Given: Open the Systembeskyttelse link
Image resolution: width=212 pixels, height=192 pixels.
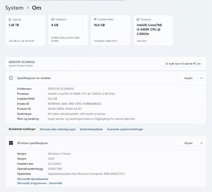Looking at the screenshot, I should 91,129.
